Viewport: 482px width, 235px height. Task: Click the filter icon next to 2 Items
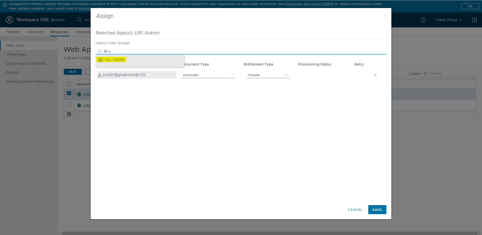(425, 74)
